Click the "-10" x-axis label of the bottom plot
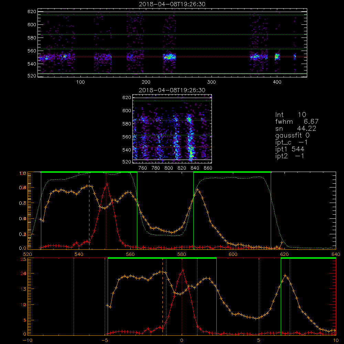Viewport: 344px width, 344px height. coord(28,341)
